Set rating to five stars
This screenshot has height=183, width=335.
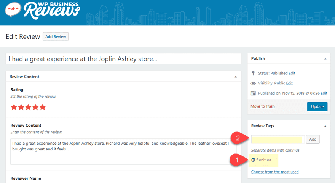coord(43,107)
